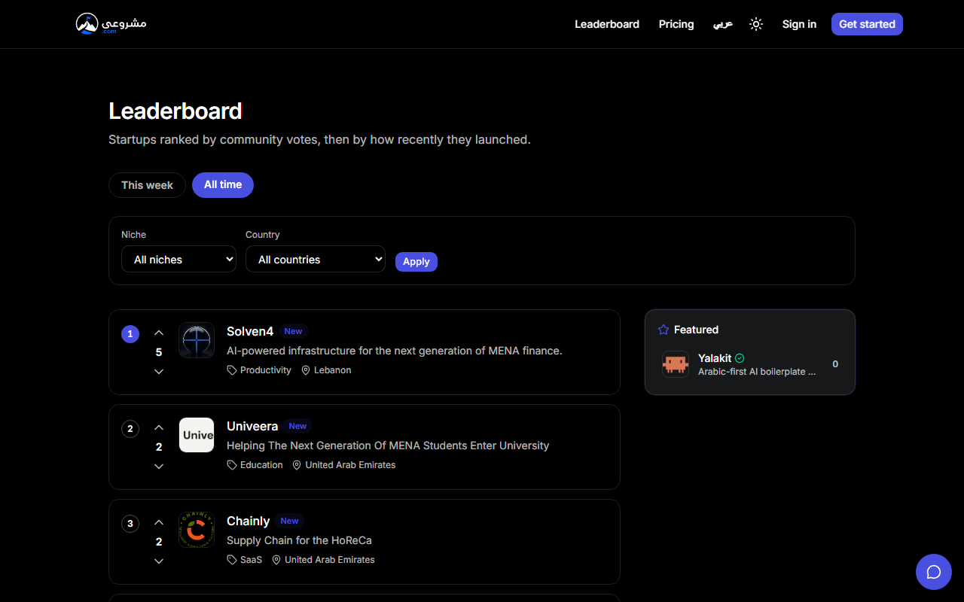Open the chat support bubble
The height and width of the screenshot is (602, 964).
[x=934, y=572]
